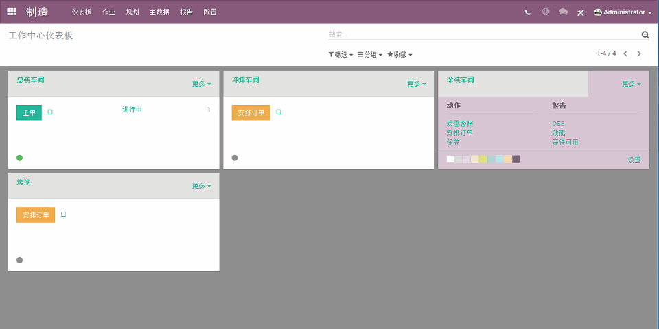659x329 pixels.
Task: Click 安排订单 button on 烤漆 card
Action: 36,215
